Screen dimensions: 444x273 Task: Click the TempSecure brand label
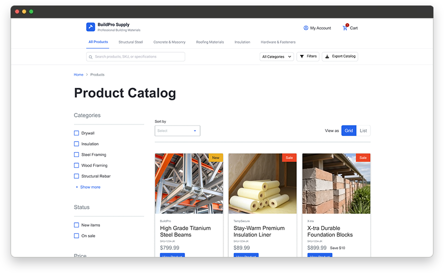coord(241,221)
